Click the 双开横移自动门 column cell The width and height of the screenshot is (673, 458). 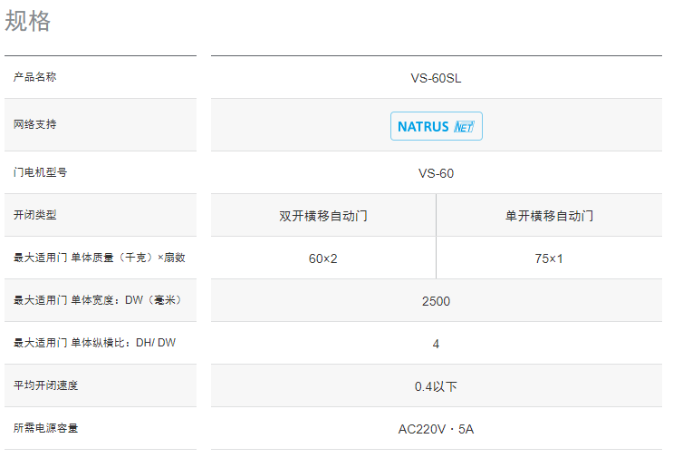click(x=323, y=216)
